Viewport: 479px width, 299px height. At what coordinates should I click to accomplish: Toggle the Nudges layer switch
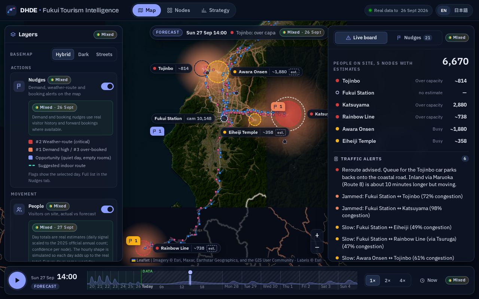pos(107,86)
